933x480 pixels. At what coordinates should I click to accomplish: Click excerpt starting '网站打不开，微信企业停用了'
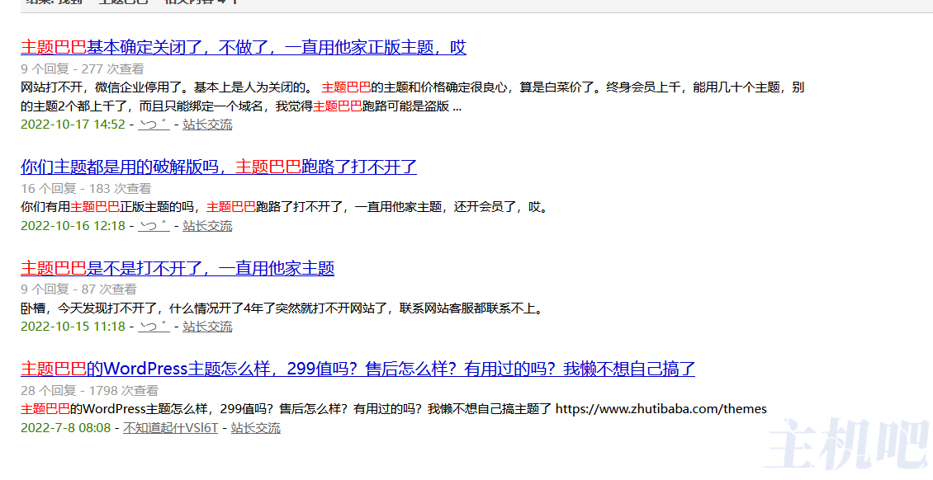tap(412, 96)
